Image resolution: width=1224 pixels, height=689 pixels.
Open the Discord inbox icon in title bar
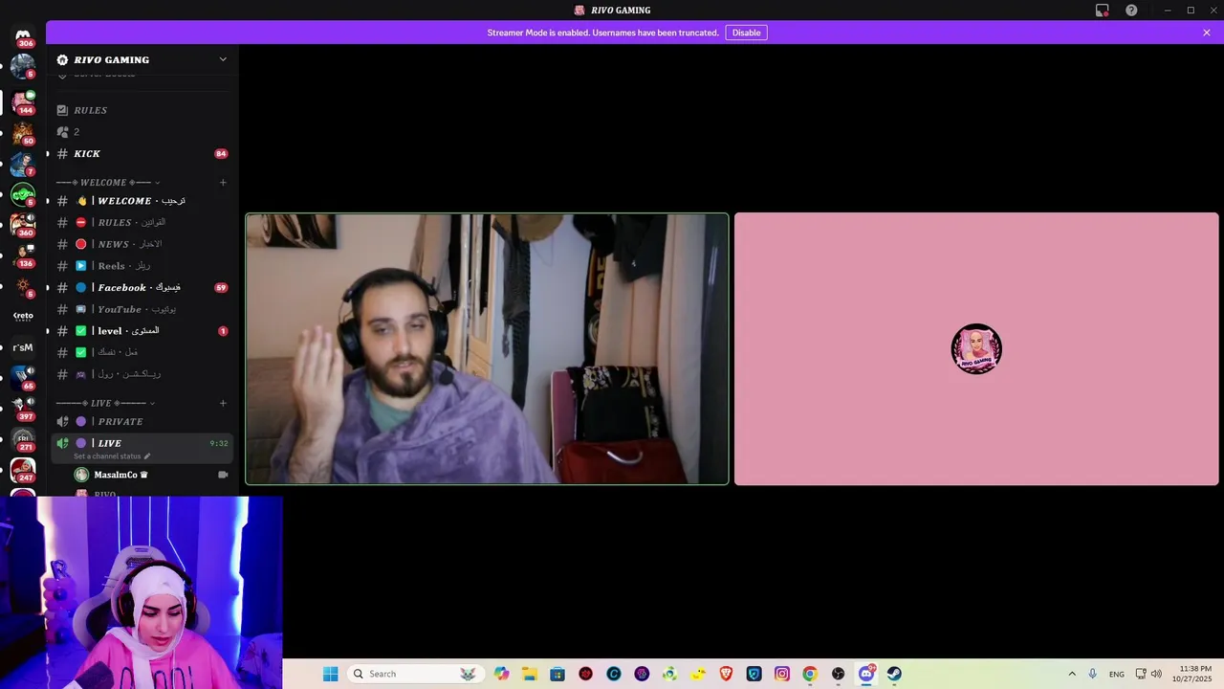click(x=1103, y=11)
